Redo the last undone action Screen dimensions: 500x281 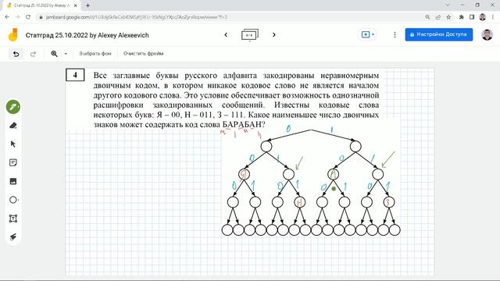tap(33, 54)
